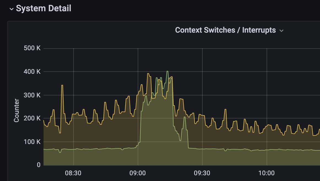Click the 08:30 time axis label
Screen dimensions: 320x181
pos(73,173)
